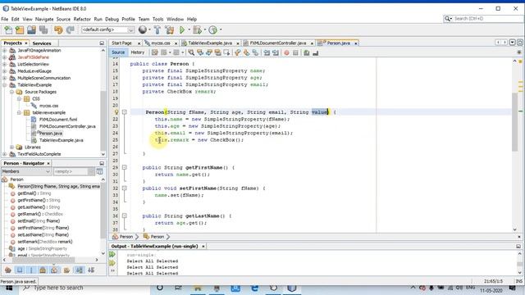Run the project with green play icon
525x295 pixels.
182,29
